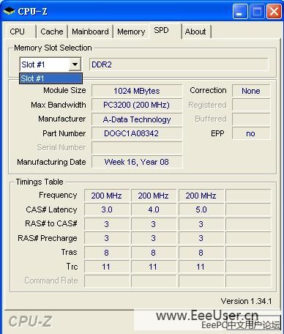Click the Part Number label

coord(64,133)
